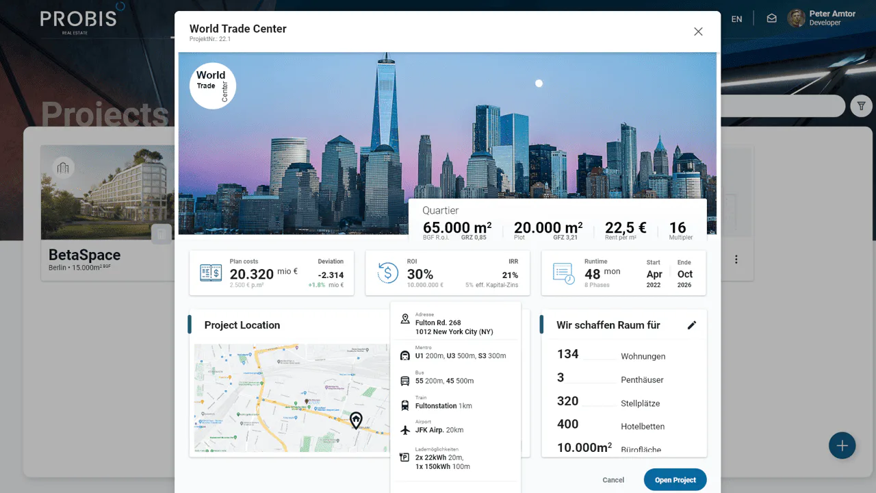
Task: Click the address location pin icon
Action: click(405, 319)
